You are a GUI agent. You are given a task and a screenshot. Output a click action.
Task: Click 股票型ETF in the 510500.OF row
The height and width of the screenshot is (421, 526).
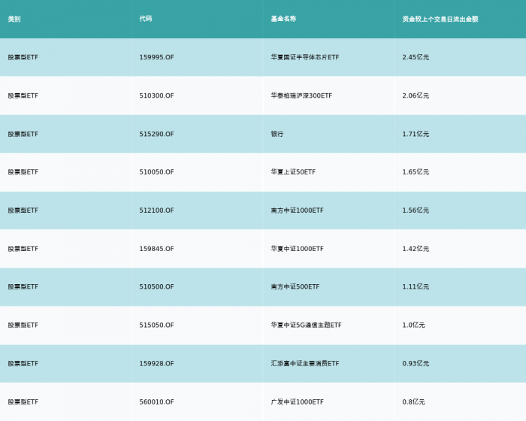(x=23, y=286)
